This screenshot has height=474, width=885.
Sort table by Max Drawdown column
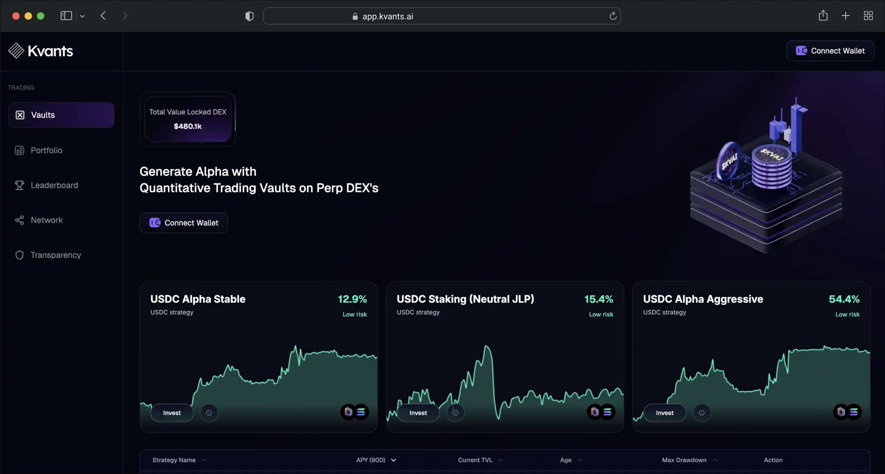click(689, 460)
